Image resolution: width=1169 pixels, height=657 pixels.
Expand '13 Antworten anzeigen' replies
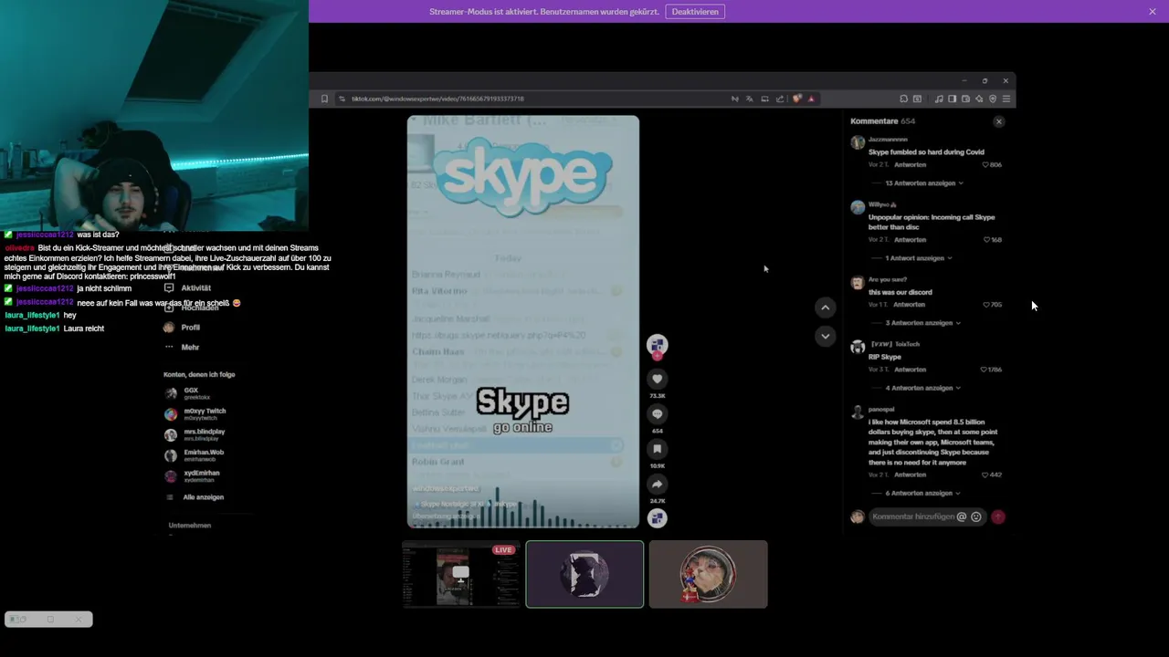[x=923, y=183]
